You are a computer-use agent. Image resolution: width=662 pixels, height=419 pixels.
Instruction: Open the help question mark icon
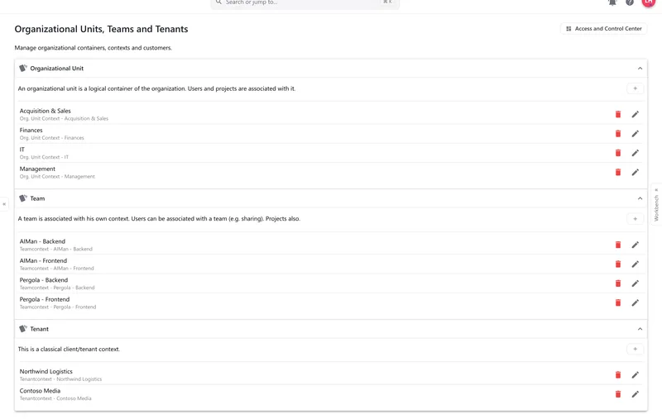click(x=630, y=2)
